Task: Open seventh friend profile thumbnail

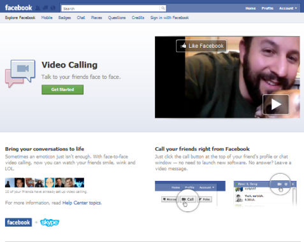Action: [69, 183]
